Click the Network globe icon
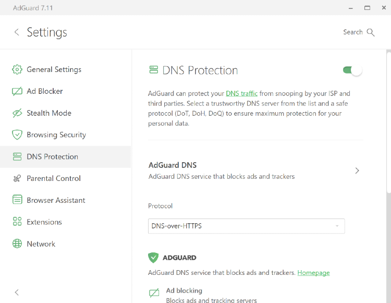 click(x=17, y=244)
